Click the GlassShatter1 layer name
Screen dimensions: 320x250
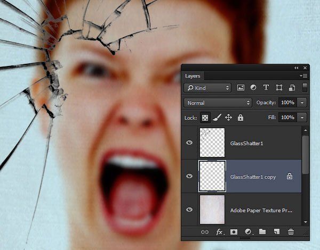pos(246,143)
